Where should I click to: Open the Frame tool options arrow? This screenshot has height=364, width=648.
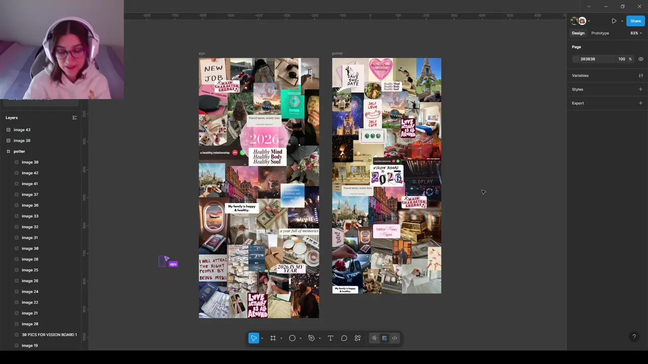(281, 339)
